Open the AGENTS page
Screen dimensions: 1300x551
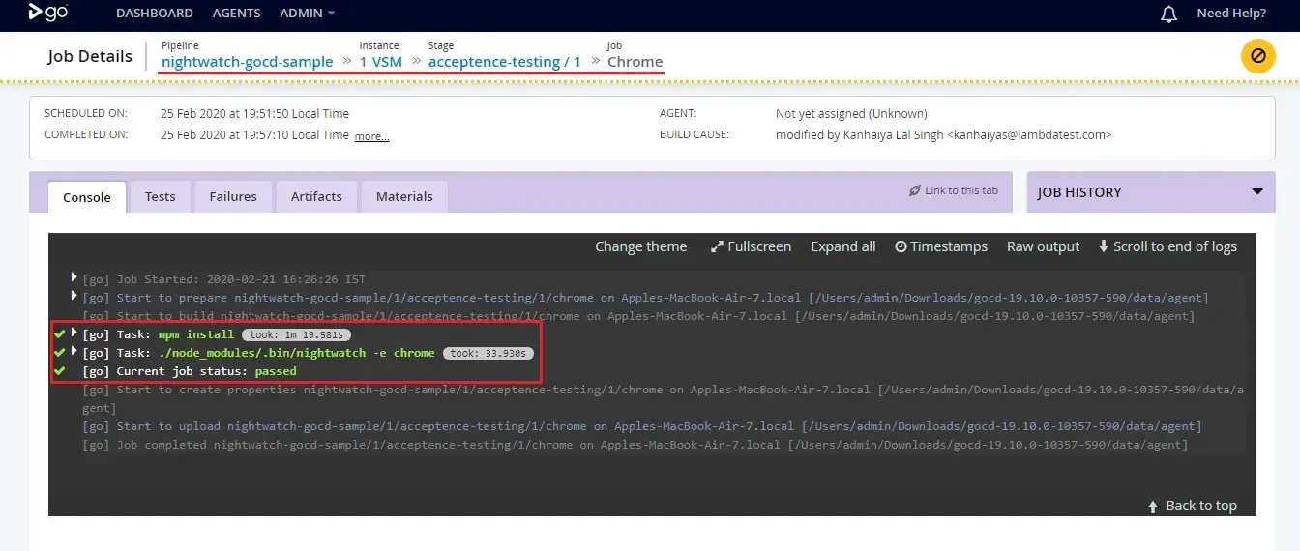(236, 14)
